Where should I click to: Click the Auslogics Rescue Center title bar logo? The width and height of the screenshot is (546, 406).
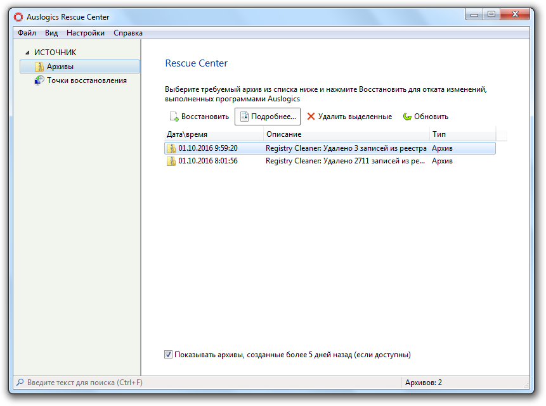18,17
